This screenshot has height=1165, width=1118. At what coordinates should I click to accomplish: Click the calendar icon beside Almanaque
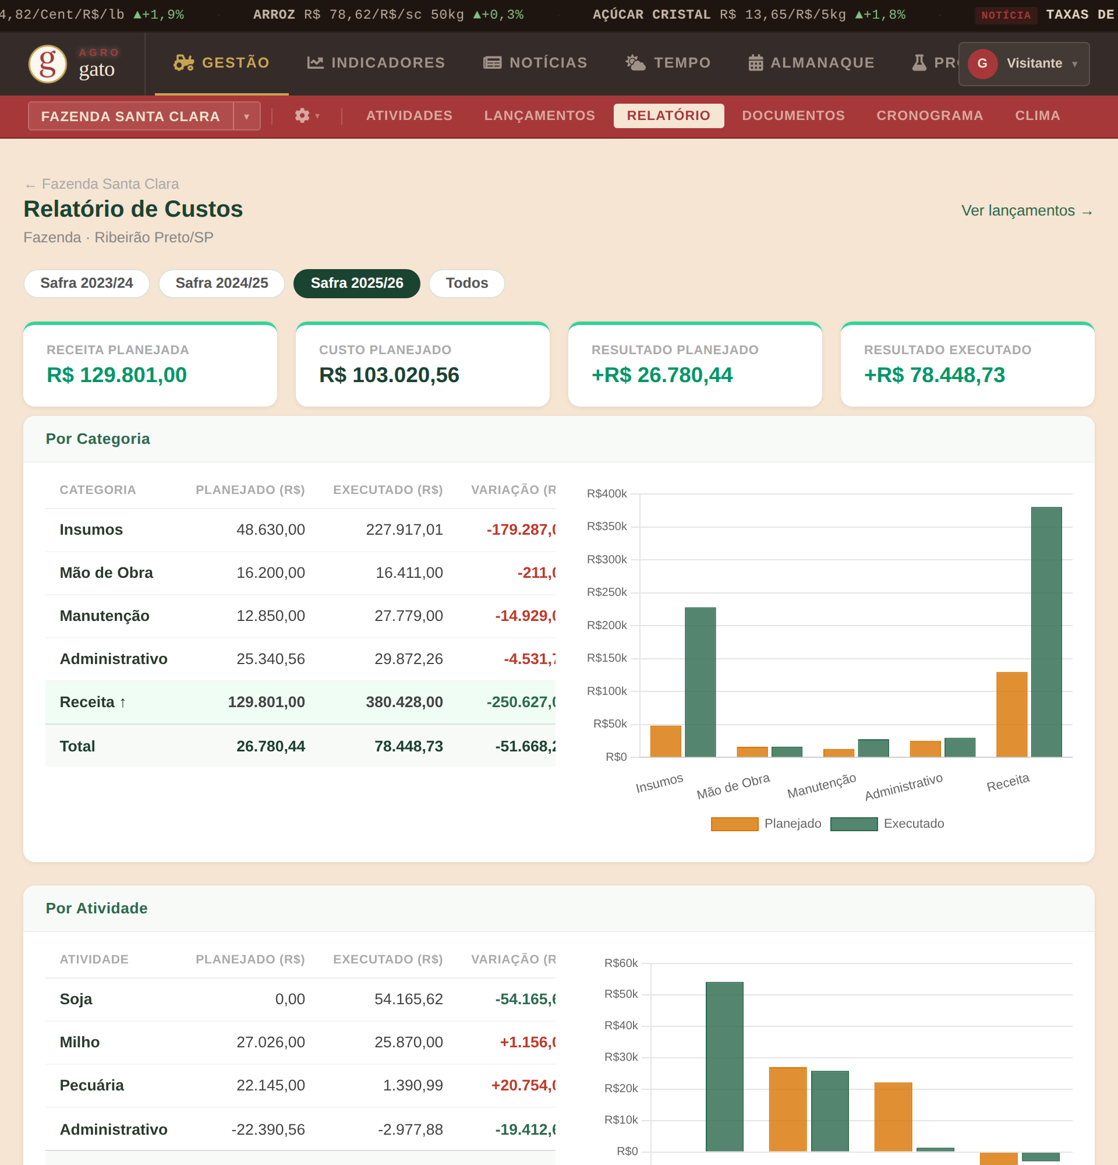point(756,62)
